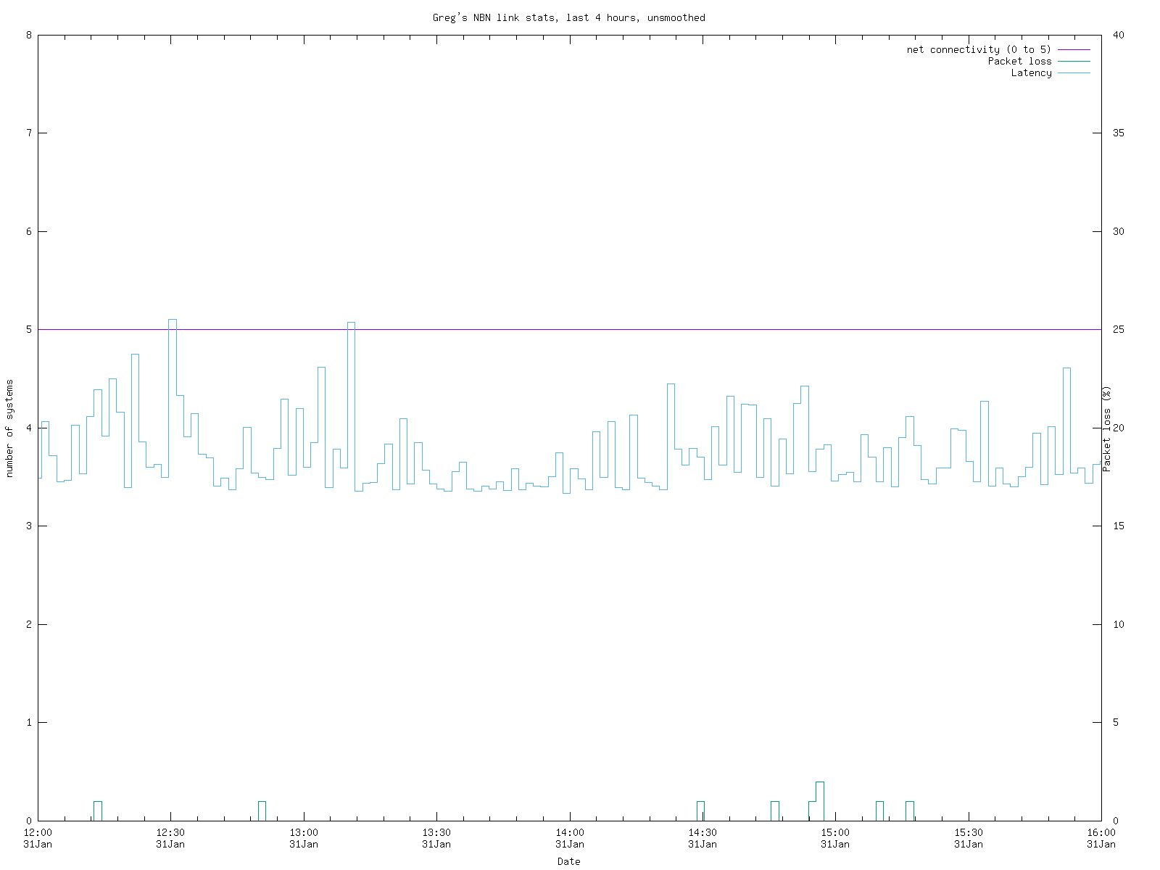This screenshot has height=870, width=1160.
Task: Click the purple line sample in the legend
Action: [x=1074, y=49]
